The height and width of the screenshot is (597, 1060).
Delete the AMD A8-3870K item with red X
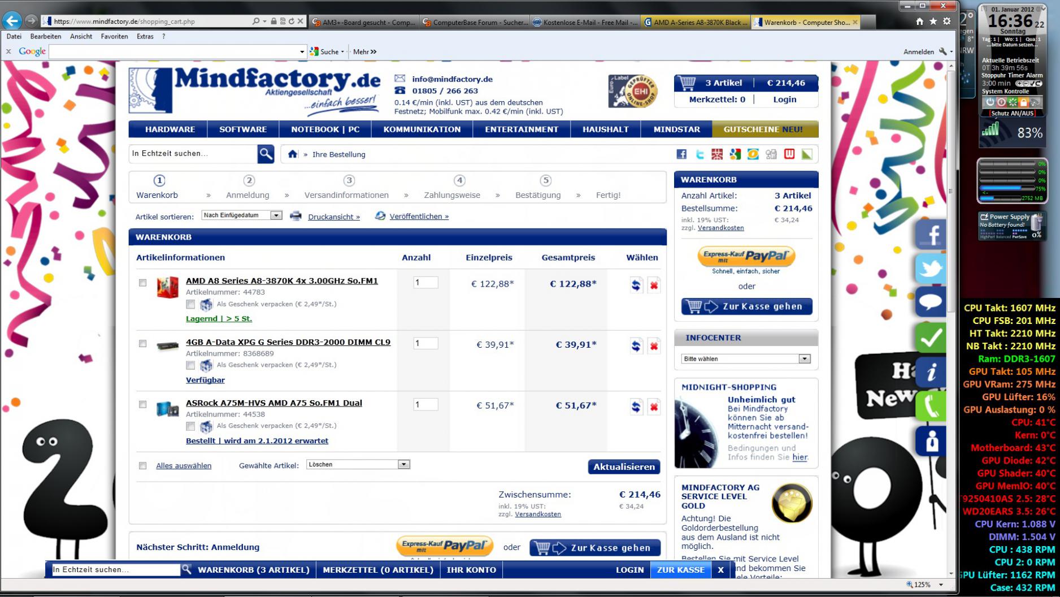(x=654, y=285)
